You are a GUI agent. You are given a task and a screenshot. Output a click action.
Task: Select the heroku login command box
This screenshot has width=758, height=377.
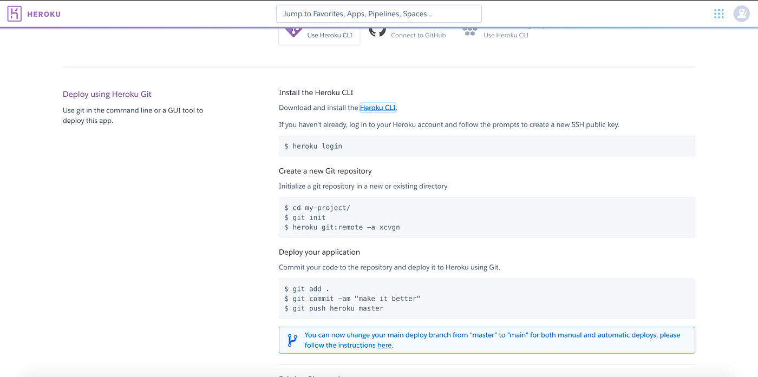[x=487, y=145]
